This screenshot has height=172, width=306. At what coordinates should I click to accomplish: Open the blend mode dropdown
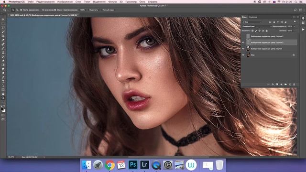[257, 26]
